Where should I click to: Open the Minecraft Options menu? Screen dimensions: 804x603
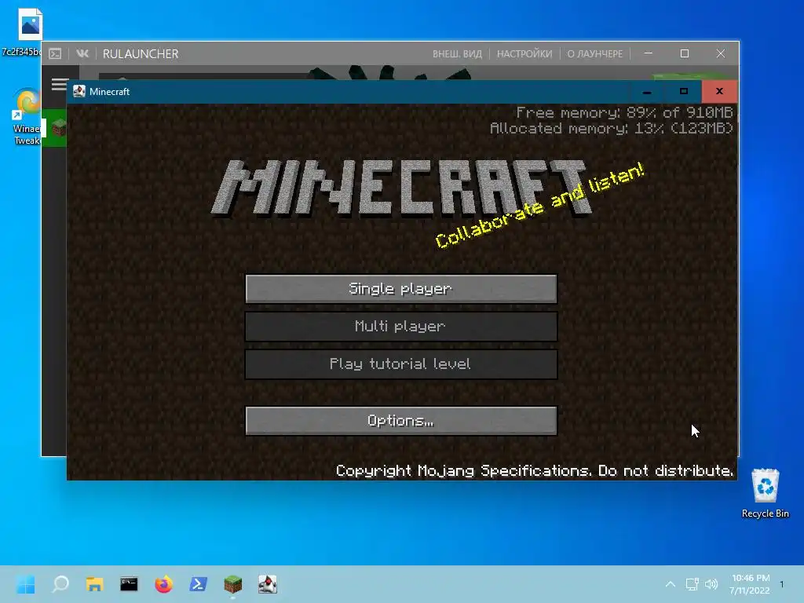(x=401, y=421)
